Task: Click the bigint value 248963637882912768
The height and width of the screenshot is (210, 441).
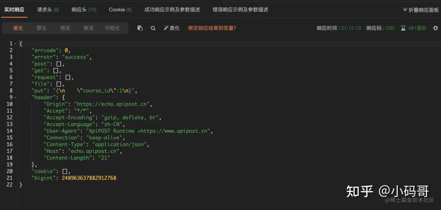Action: [x=89, y=178]
